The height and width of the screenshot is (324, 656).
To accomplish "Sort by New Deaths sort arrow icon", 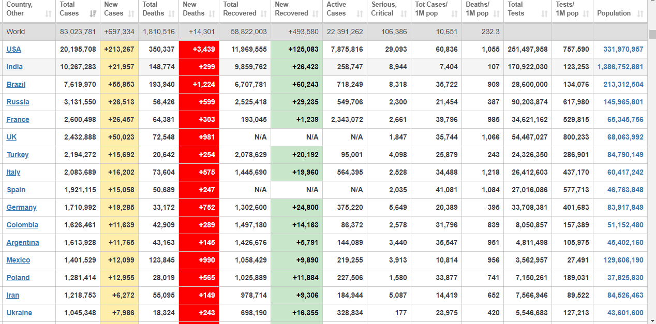I will pos(213,13).
